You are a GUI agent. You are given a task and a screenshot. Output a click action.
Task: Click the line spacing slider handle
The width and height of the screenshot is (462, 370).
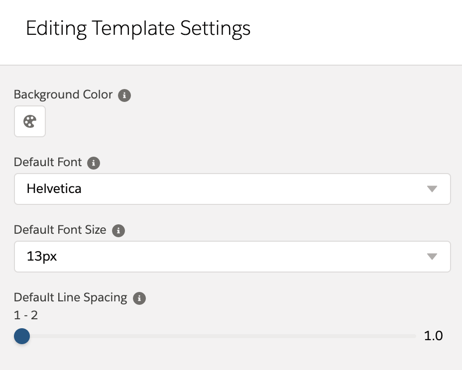pos(22,337)
